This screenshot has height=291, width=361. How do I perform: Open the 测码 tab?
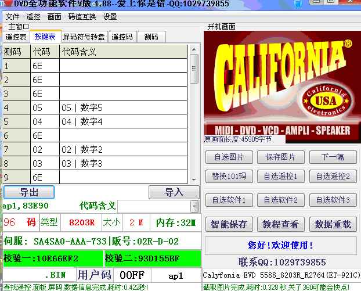(151, 37)
